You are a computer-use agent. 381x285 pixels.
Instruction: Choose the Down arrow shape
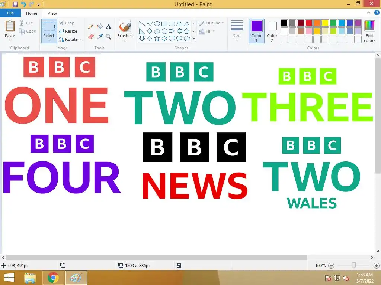click(x=142, y=38)
